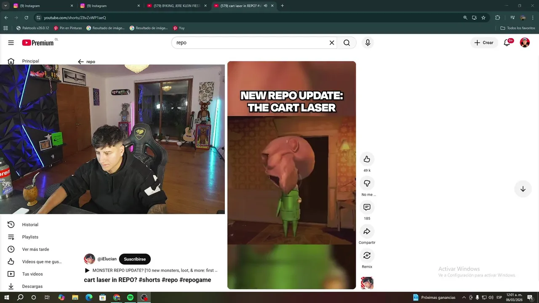Subscribe with the Suscribirse button
This screenshot has width=539, height=303.
tap(135, 259)
